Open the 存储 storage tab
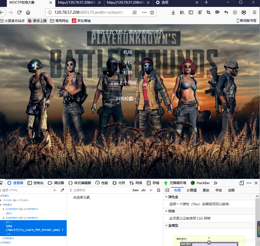The image size is (260, 246). pyautogui.click(x=153, y=183)
